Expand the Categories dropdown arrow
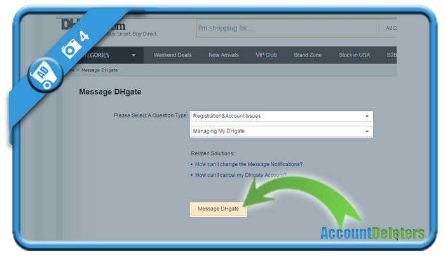445x258 pixels. click(x=133, y=55)
